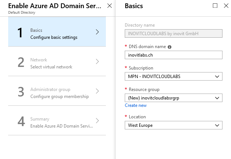
Task: Click the chevron arrow on Basics step
Action: pos(97,32)
